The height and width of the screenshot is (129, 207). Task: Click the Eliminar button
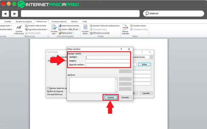pos(125,89)
